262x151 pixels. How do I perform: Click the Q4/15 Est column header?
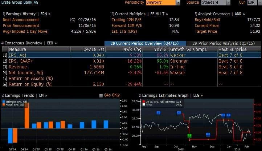point(87,49)
